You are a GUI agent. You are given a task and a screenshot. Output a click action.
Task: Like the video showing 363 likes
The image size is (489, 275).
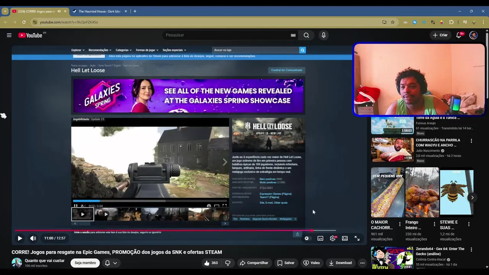(x=211, y=263)
